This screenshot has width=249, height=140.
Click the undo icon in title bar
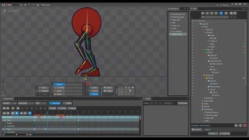pos(29,5)
